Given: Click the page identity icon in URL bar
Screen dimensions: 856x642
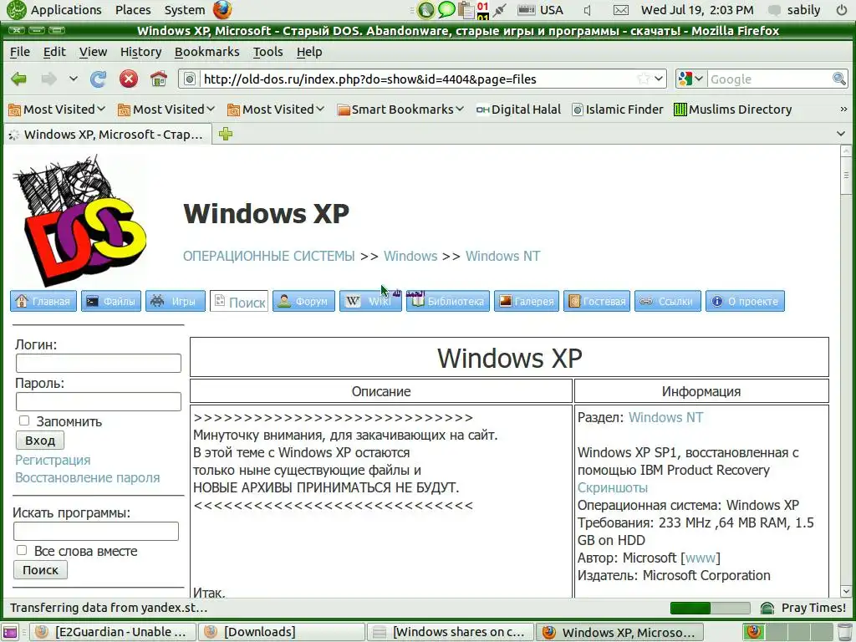Looking at the screenshot, I should 190,79.
